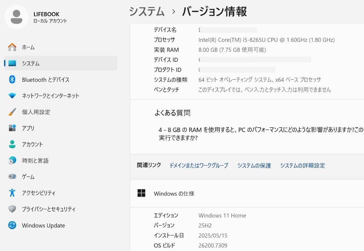Click the Home house icon in sidebar
Screen dimensions: 364x251
click(x=12, y=47)
